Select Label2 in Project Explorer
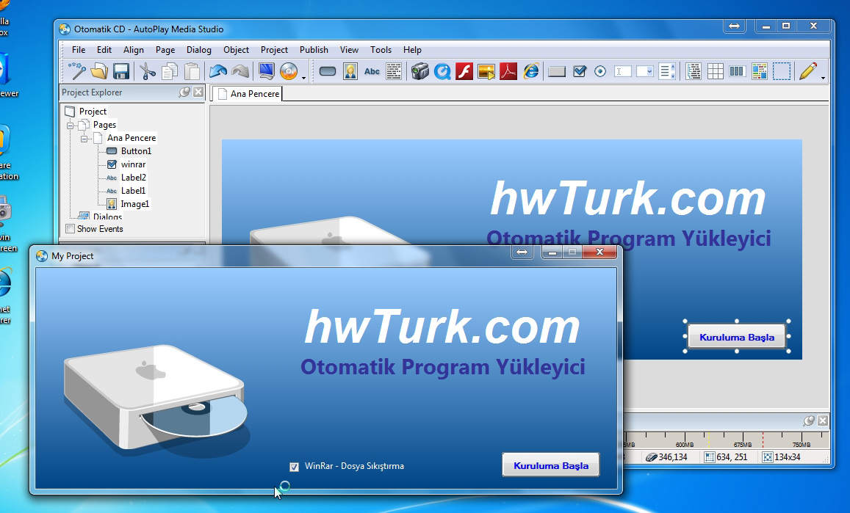Viewport: 850px width, 513px height. (134, 178)
